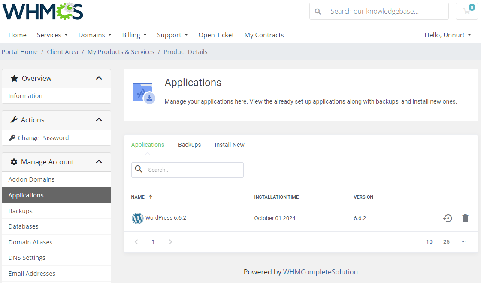This screenshot has height=283, width=481.
Task: Go to next page arrow
Action: (170, 242)
